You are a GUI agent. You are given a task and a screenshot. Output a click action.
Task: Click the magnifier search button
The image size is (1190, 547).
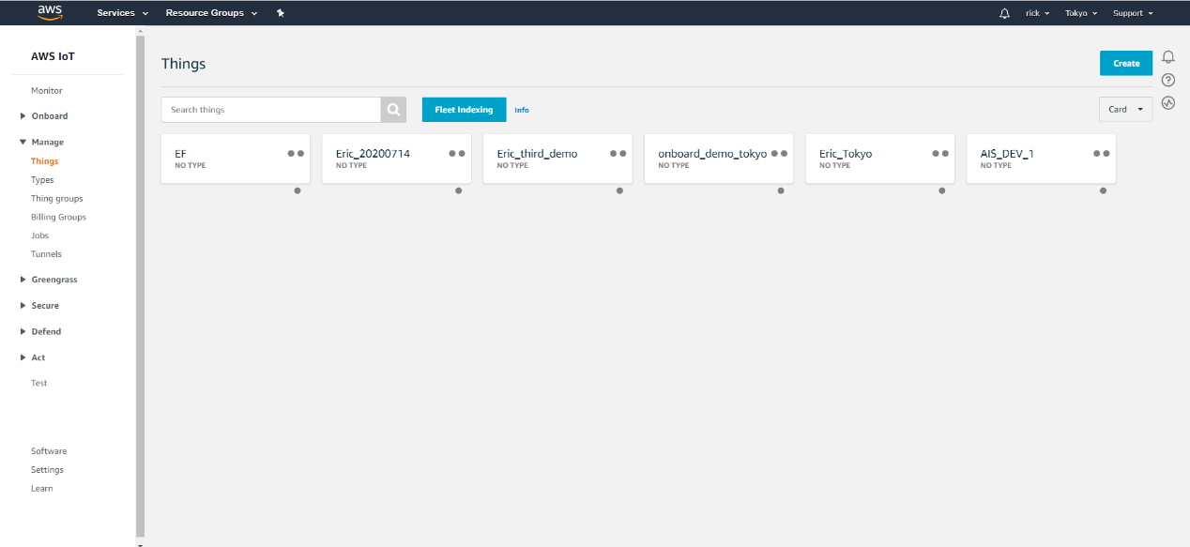pyautogui.click(x=393, y=110)
